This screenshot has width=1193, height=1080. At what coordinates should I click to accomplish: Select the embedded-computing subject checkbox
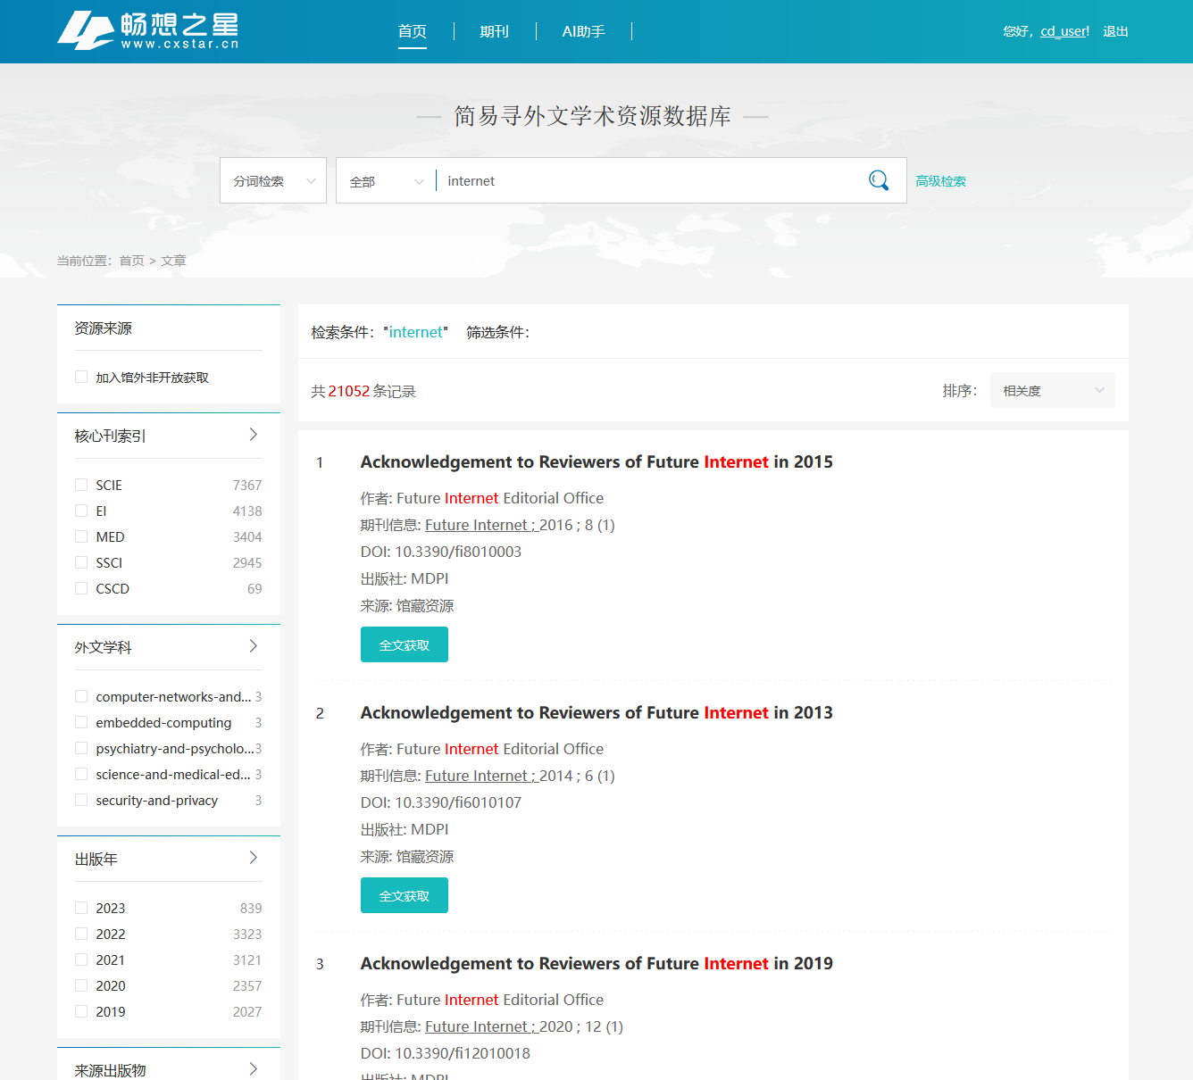81,722
